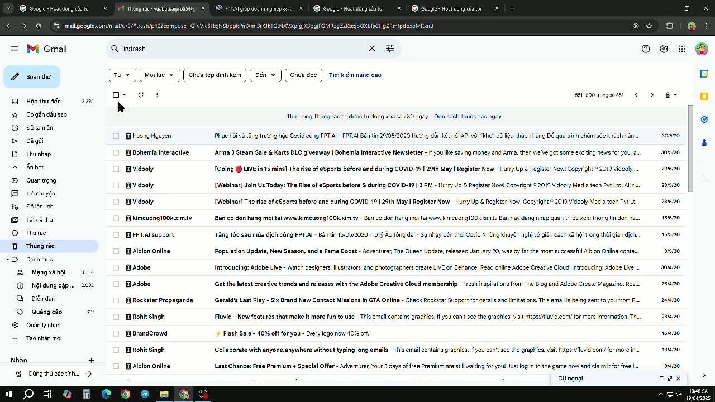The image size is (715, 402).
Task: Open File Explorer from taskbar
Action: click(x=164, y=394)
